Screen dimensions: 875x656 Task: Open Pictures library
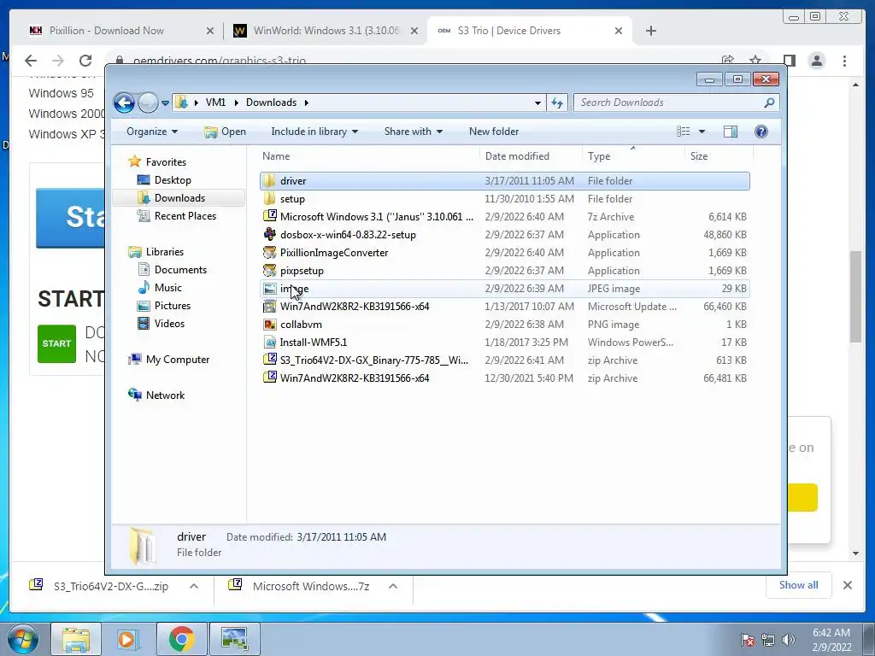[173, 306]
